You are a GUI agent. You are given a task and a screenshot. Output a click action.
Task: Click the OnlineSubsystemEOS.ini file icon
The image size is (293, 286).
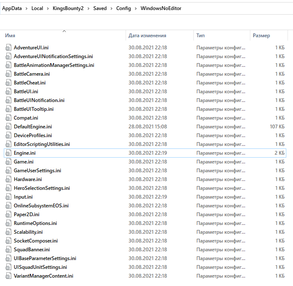click(8, 206)
